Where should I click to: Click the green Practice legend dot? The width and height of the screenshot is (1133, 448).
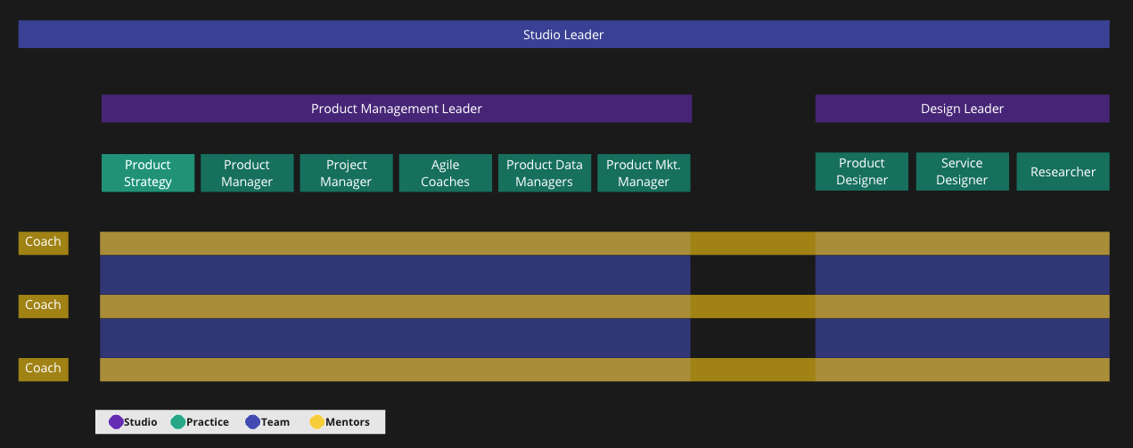pyautogui.click(x=178, y=422)
